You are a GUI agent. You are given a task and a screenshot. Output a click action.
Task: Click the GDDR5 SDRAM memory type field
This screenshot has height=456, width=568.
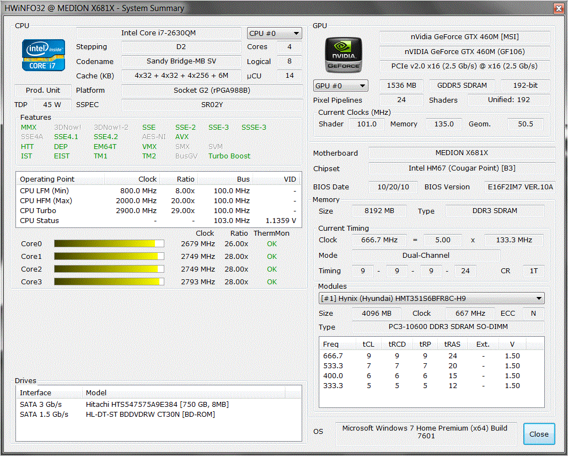coord(462,86)
